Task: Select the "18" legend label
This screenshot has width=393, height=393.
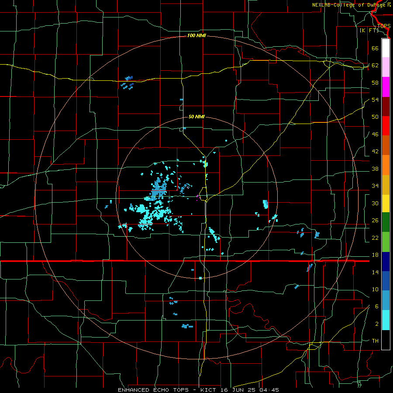Action: (375, 255)
